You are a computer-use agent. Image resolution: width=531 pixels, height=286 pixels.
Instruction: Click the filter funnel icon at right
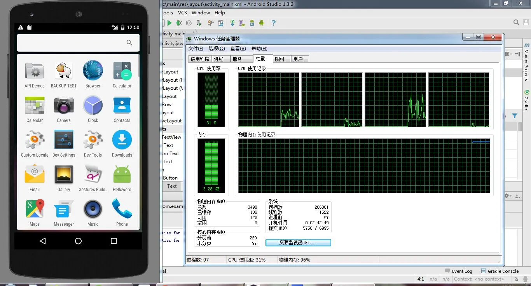[515, 116]
